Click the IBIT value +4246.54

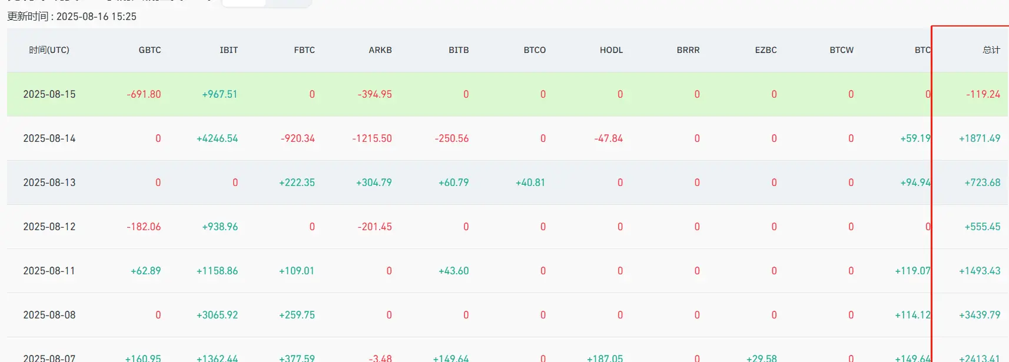217,138
